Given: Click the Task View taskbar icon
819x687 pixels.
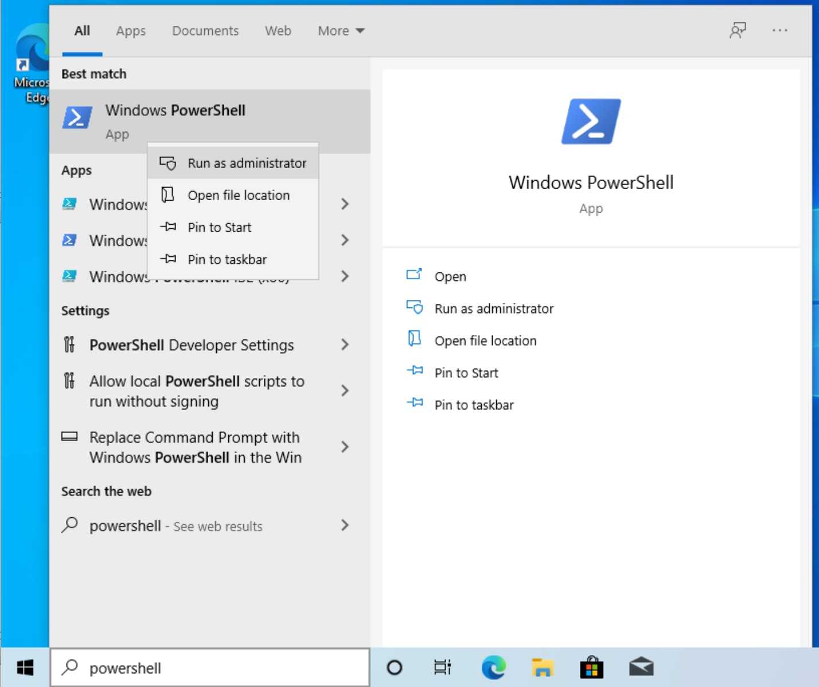Looking at the screenshot, I should [442, 668].
